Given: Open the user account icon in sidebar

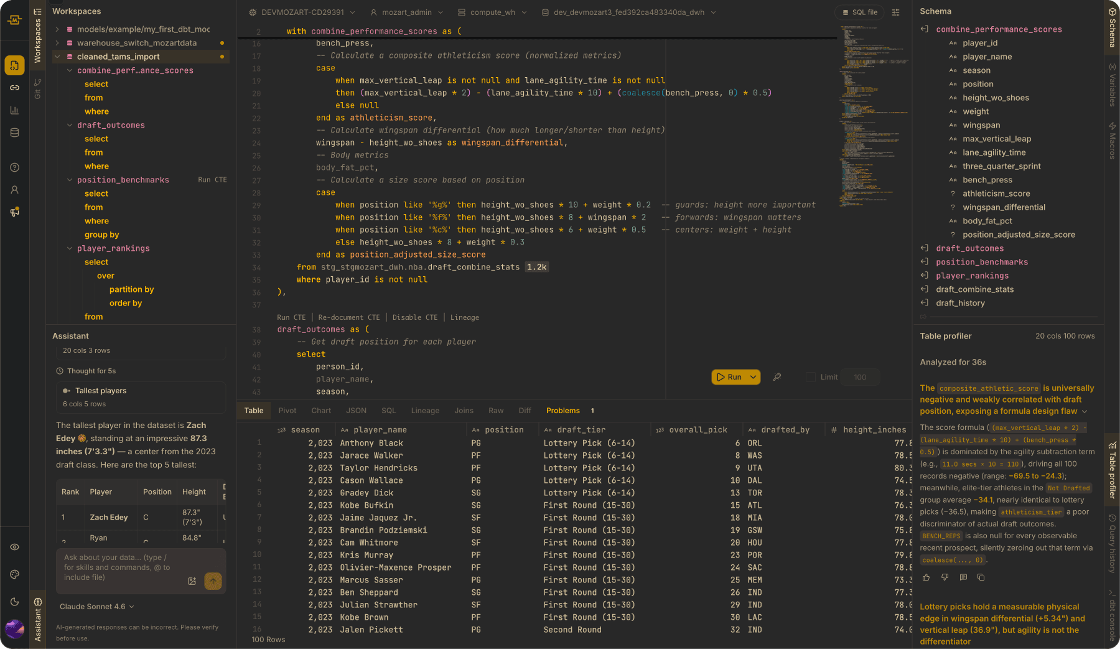Looking at the screenshot, I should click(15, 190).
